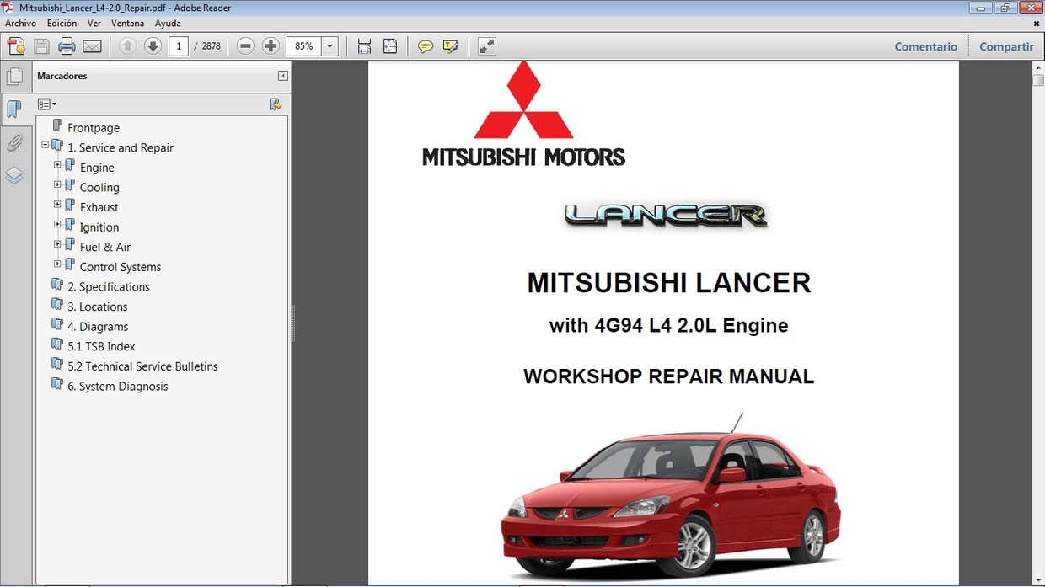Go to previous page arrow
Screen dimensions: 1045x587
[127, 46]
